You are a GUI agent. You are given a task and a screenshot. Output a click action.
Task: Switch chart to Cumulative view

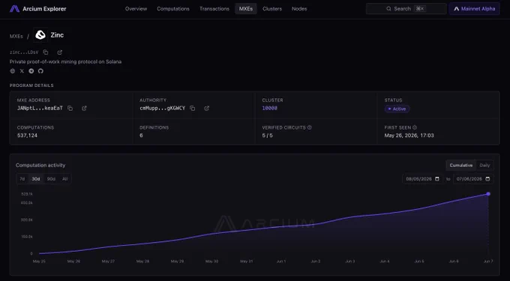(461, 166)
